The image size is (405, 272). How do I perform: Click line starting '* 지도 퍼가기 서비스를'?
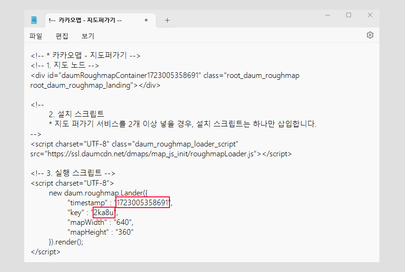coord(182,124)
